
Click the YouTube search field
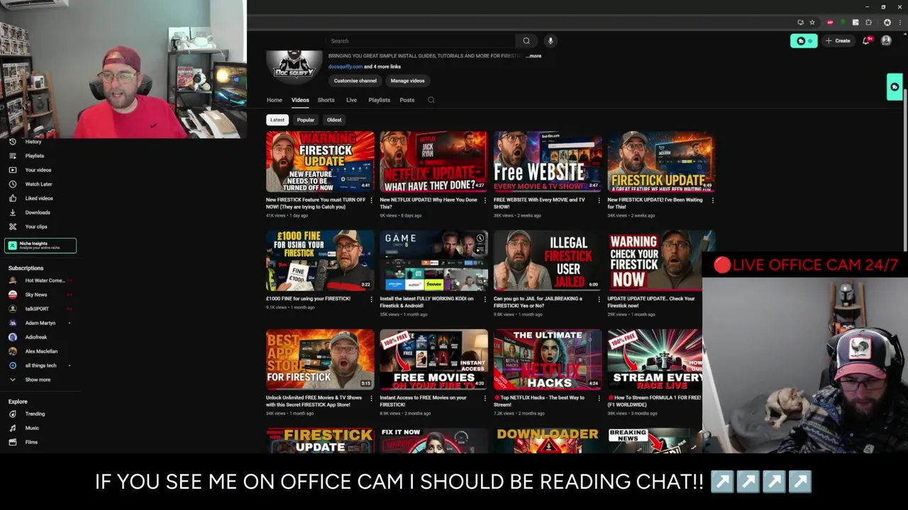coord(421,41)
